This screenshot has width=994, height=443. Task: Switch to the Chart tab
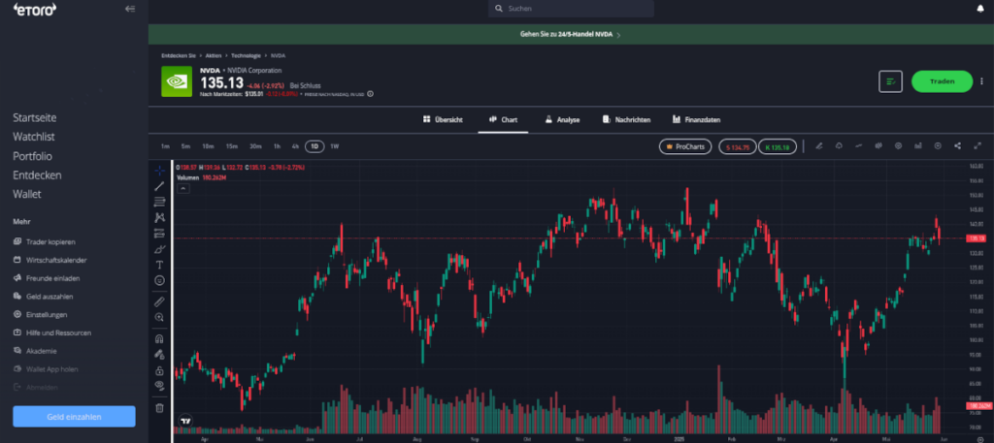click(x=504, y=119)
